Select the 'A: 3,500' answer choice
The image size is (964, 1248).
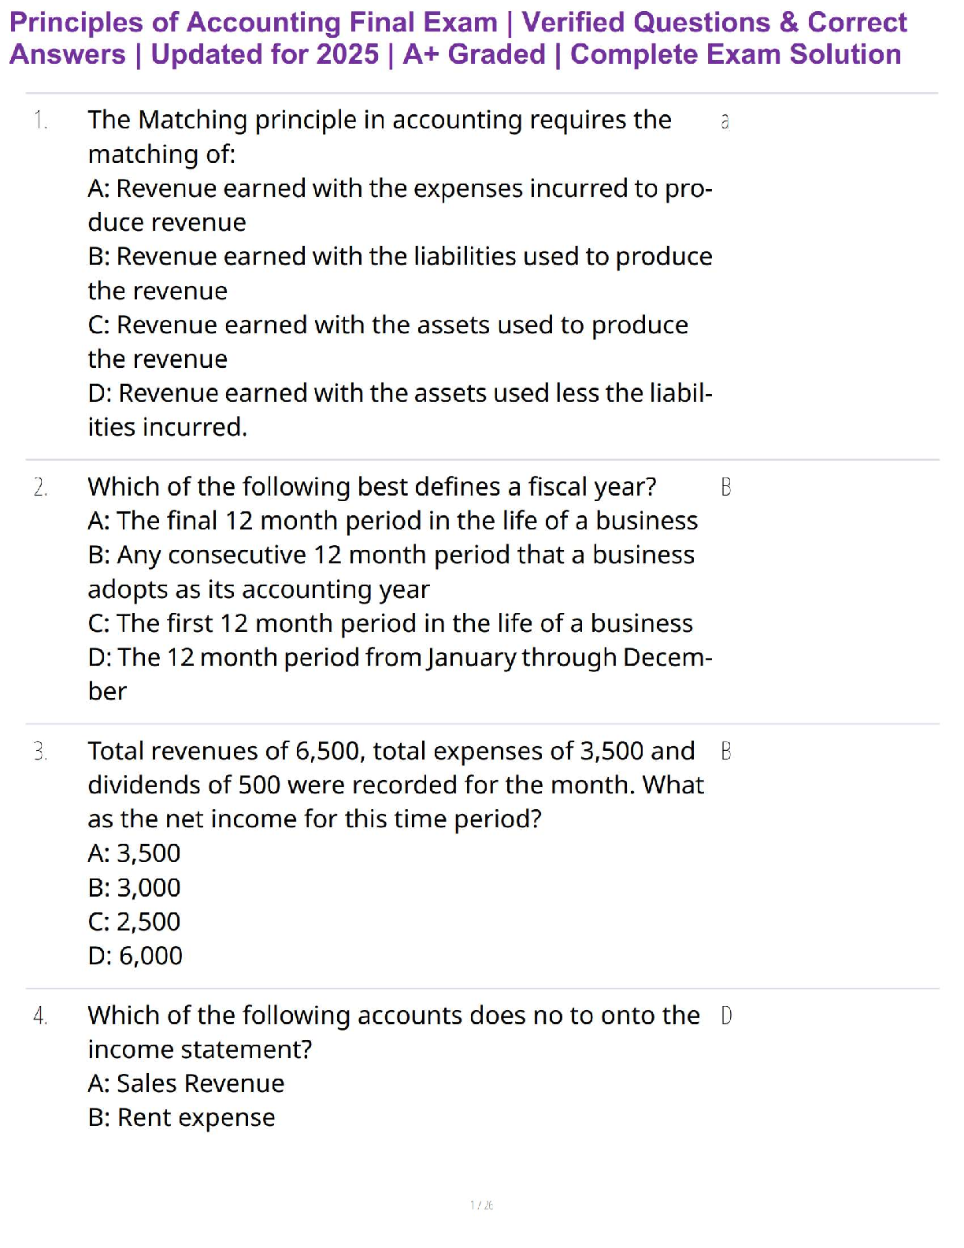pos(134,853)
